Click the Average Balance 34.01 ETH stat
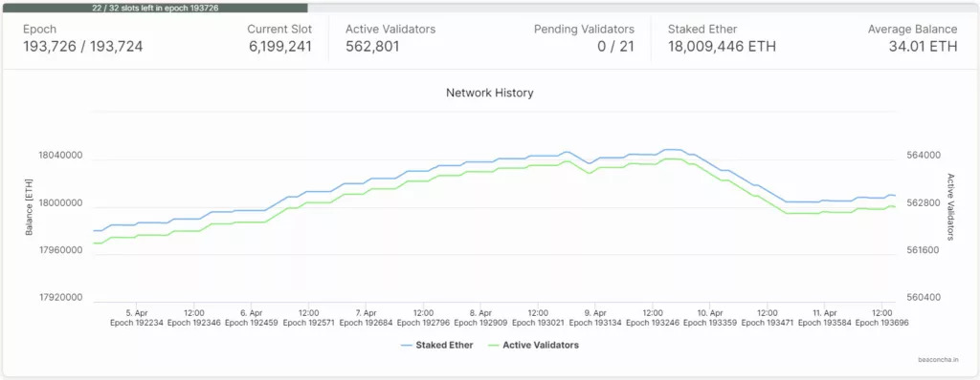The image size is (980, 380). coord(924,46)
